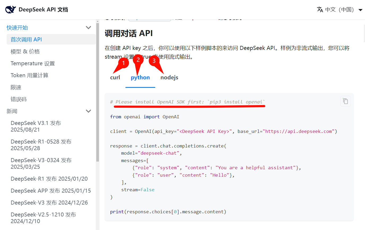Collapse the 新闻 section
This screenshot has height=230, width=365.
[x=89, y=111]
